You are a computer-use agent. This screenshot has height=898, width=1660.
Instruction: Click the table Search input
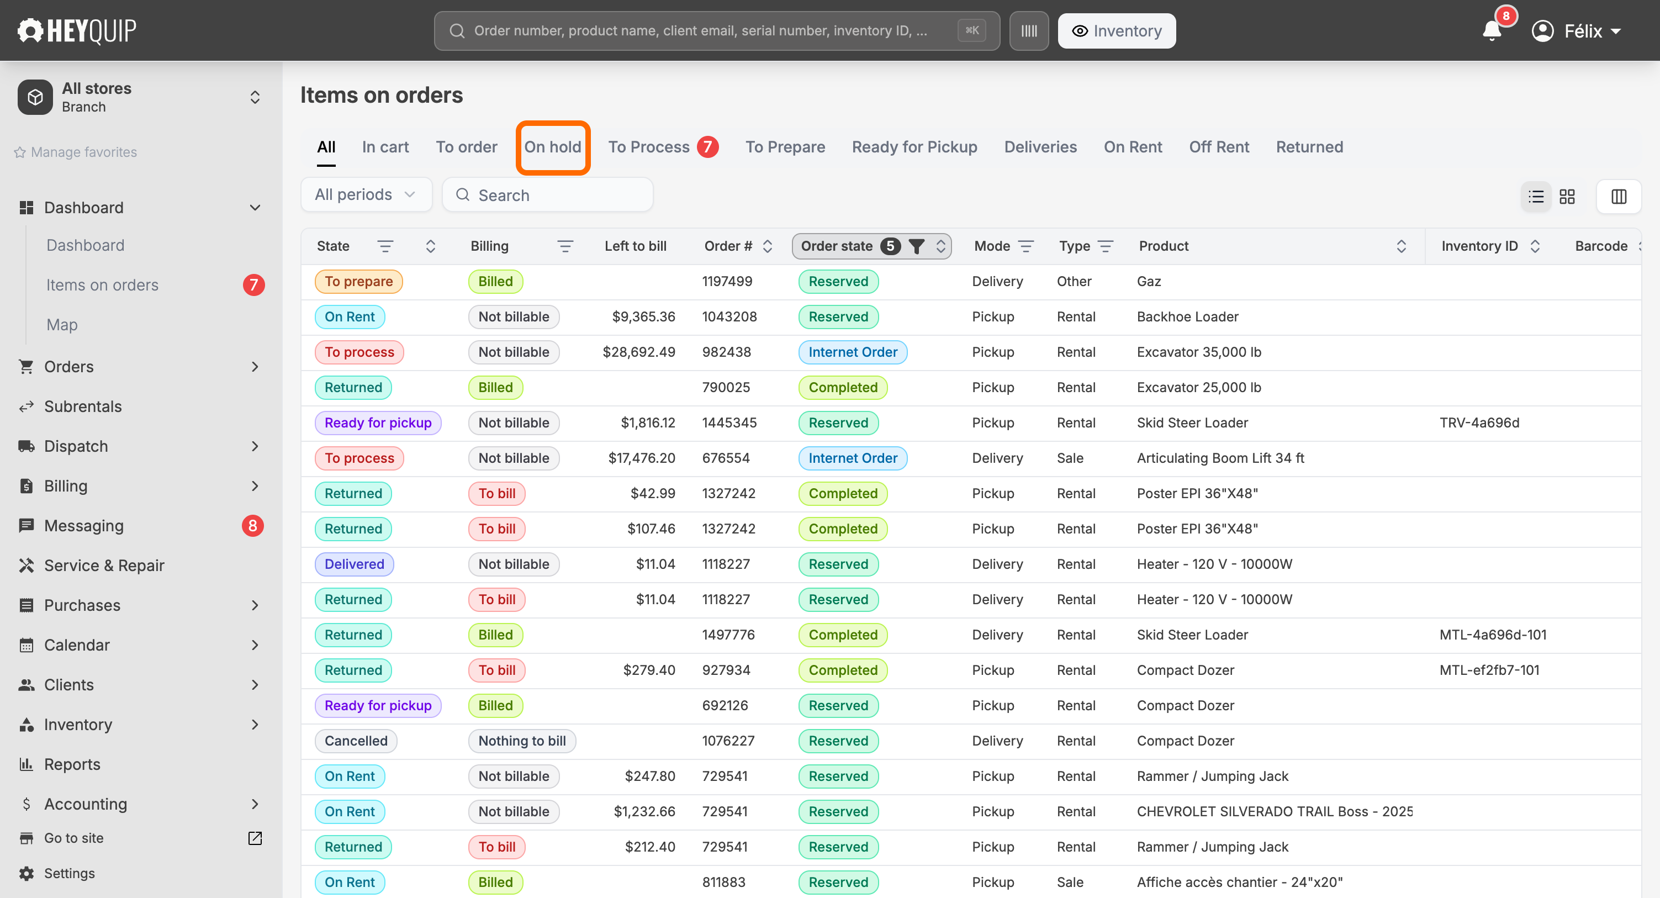547,195
